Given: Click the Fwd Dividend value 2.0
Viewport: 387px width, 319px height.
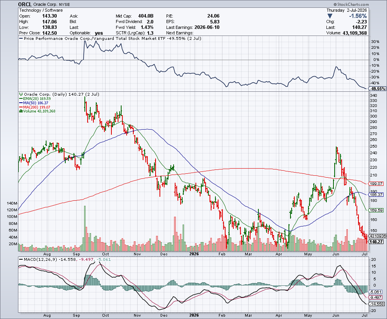Looking at the screenshot, I should pos(150,22).
